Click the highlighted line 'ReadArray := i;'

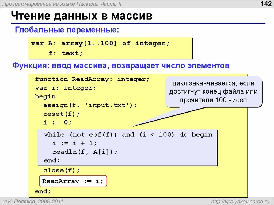coord(73,181)
